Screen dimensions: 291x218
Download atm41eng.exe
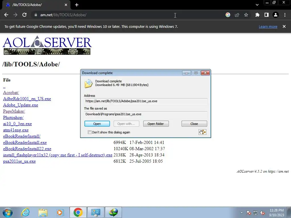pyautogui.click(x=16, y=130)
